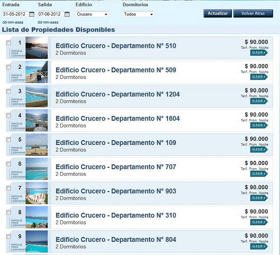Check the compare box for property 7
Screen dimensions: 280x255
[x=9, y=188]
